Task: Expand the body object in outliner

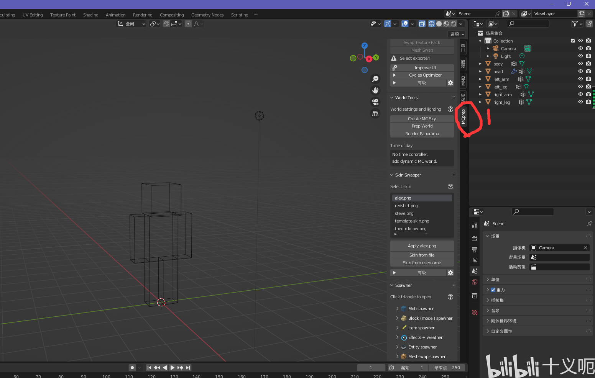Action: [480, 64]
